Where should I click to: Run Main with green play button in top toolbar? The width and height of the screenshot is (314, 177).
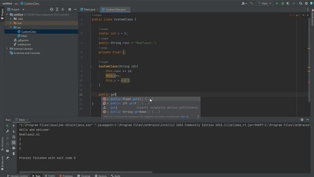click(277, 3)
